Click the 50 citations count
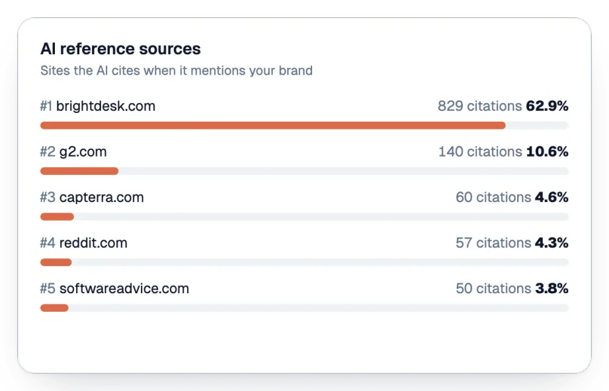Image resolution: width=609 pixels, height=391 pixels. click(x=493, y=289)
